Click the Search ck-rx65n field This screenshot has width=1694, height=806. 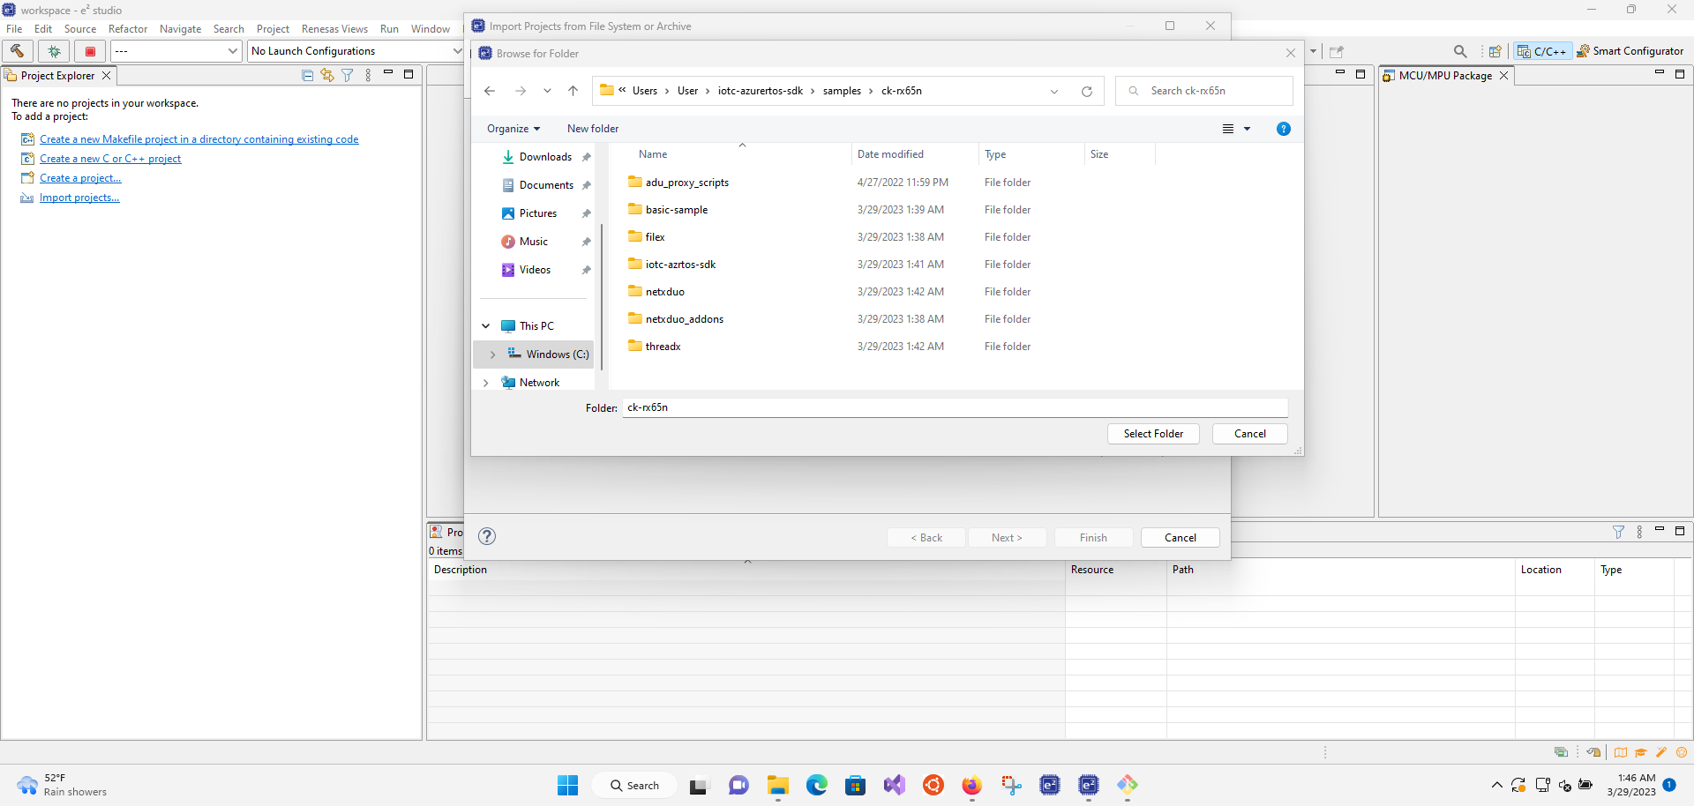coord(1204,91)
